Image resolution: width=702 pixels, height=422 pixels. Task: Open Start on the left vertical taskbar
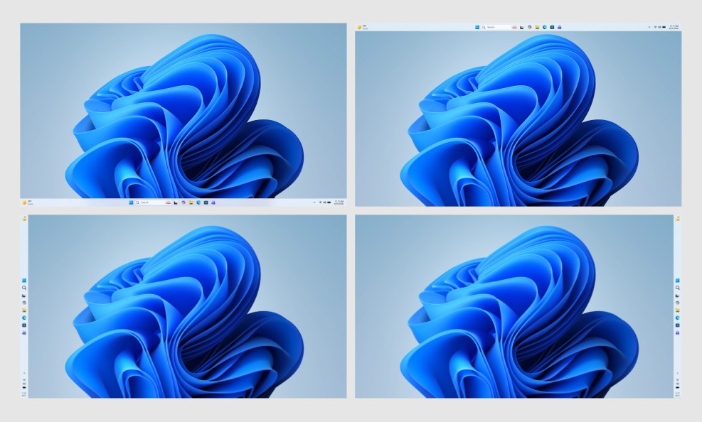(x=24, y=280)
